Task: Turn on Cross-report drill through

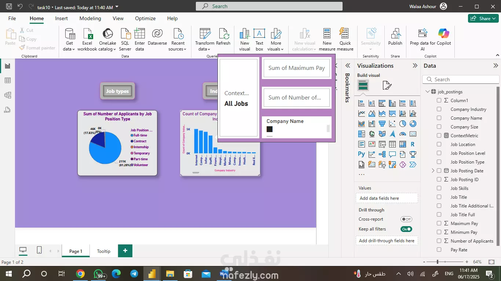Action: (x=406, y=219)
